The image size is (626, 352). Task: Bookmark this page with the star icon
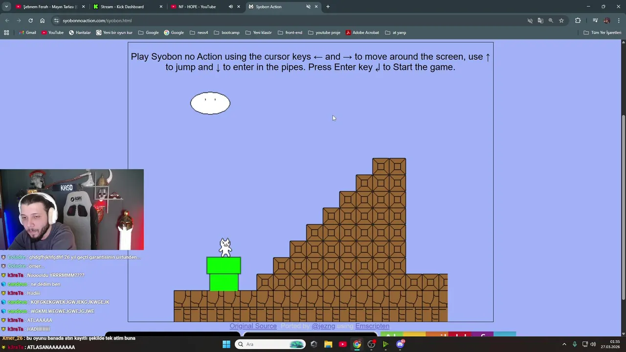pos(561,21)
